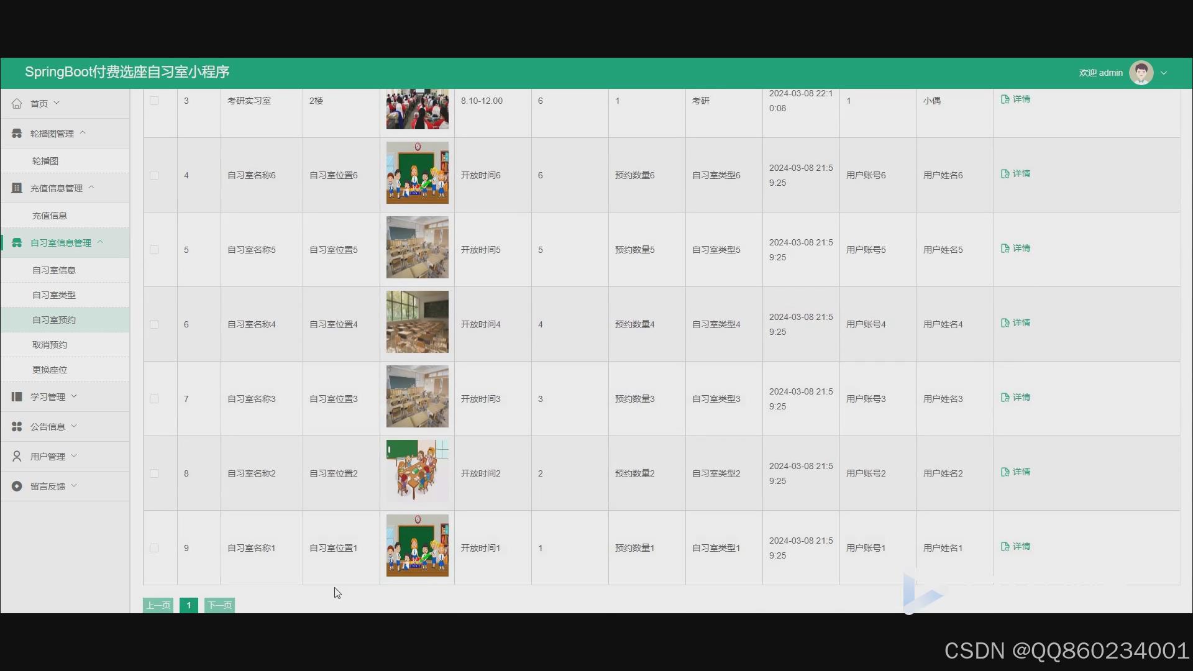Click the cartoon thumbnail in 自习室名称1 row
Viewport: 1193px width, 671px height.
point(418,545)
